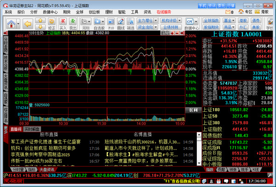The image size is (276, 187).
Task: Click the mail envelope icon in menu bar
Action: point(228,12)
